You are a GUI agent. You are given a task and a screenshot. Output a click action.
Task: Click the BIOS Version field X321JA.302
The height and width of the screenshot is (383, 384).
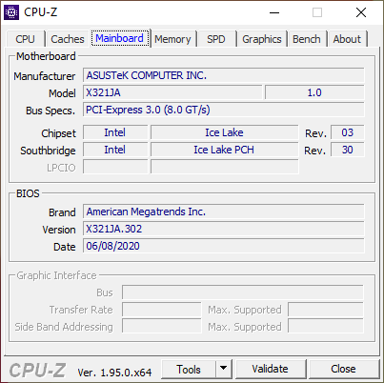point(224,229)
